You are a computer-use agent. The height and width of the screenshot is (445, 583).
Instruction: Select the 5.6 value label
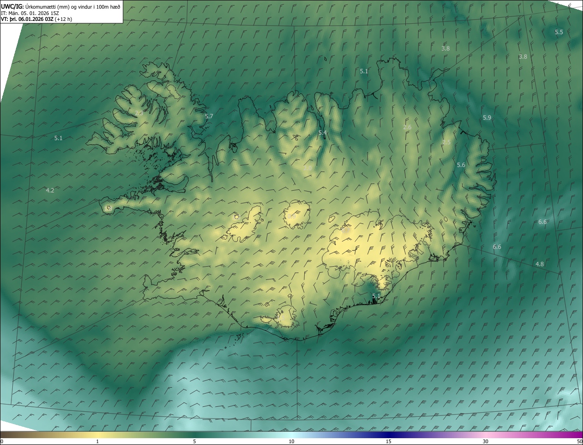tap(461, 165)
